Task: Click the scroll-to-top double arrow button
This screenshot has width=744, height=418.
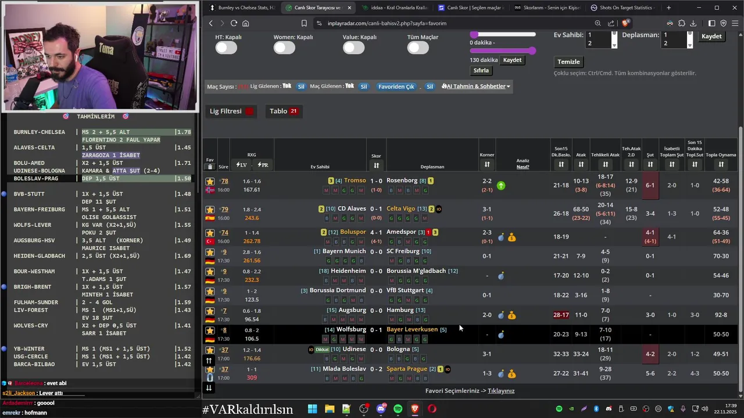Action: (x=209, y=361)
